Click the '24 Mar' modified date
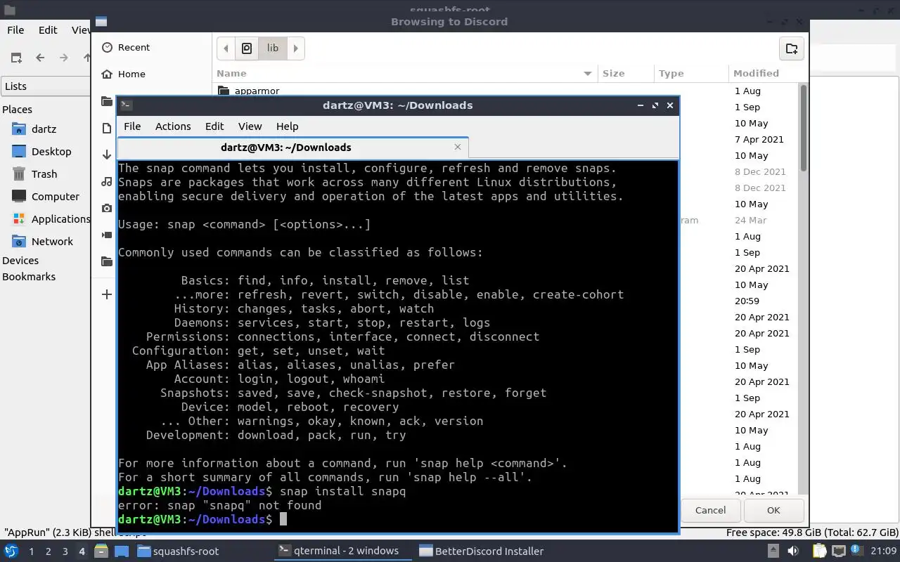The height and width of the screenshot is (562, 900). coord(750,220)
